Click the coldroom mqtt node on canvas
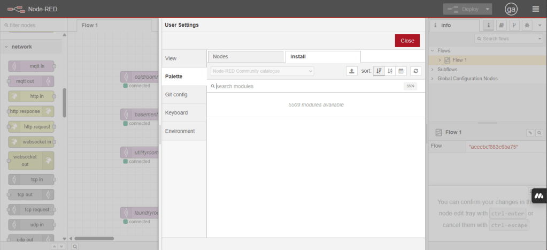The width and height of the screenshot is (547, 250). (x=140, y=77)
